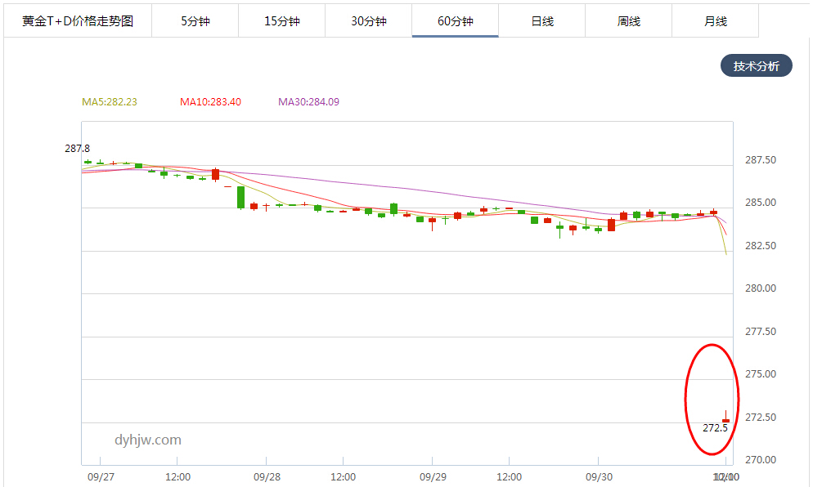Viewport: 813px width, 487px height.
Task: Click the 280.00 price axis label
Action: point(761,288)
